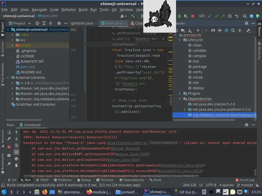Click the debug bug icon in toolbar
Image resolution: width=262 pixels, height=196 pixels.
point(179,16)
